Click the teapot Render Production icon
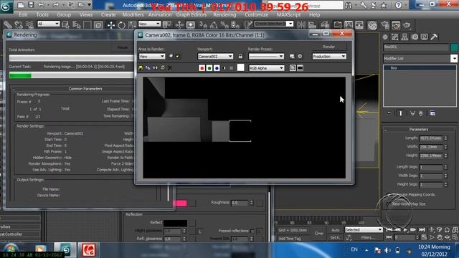Image resolution: width=459 pixels, height=258 pixels. [407, 25]
